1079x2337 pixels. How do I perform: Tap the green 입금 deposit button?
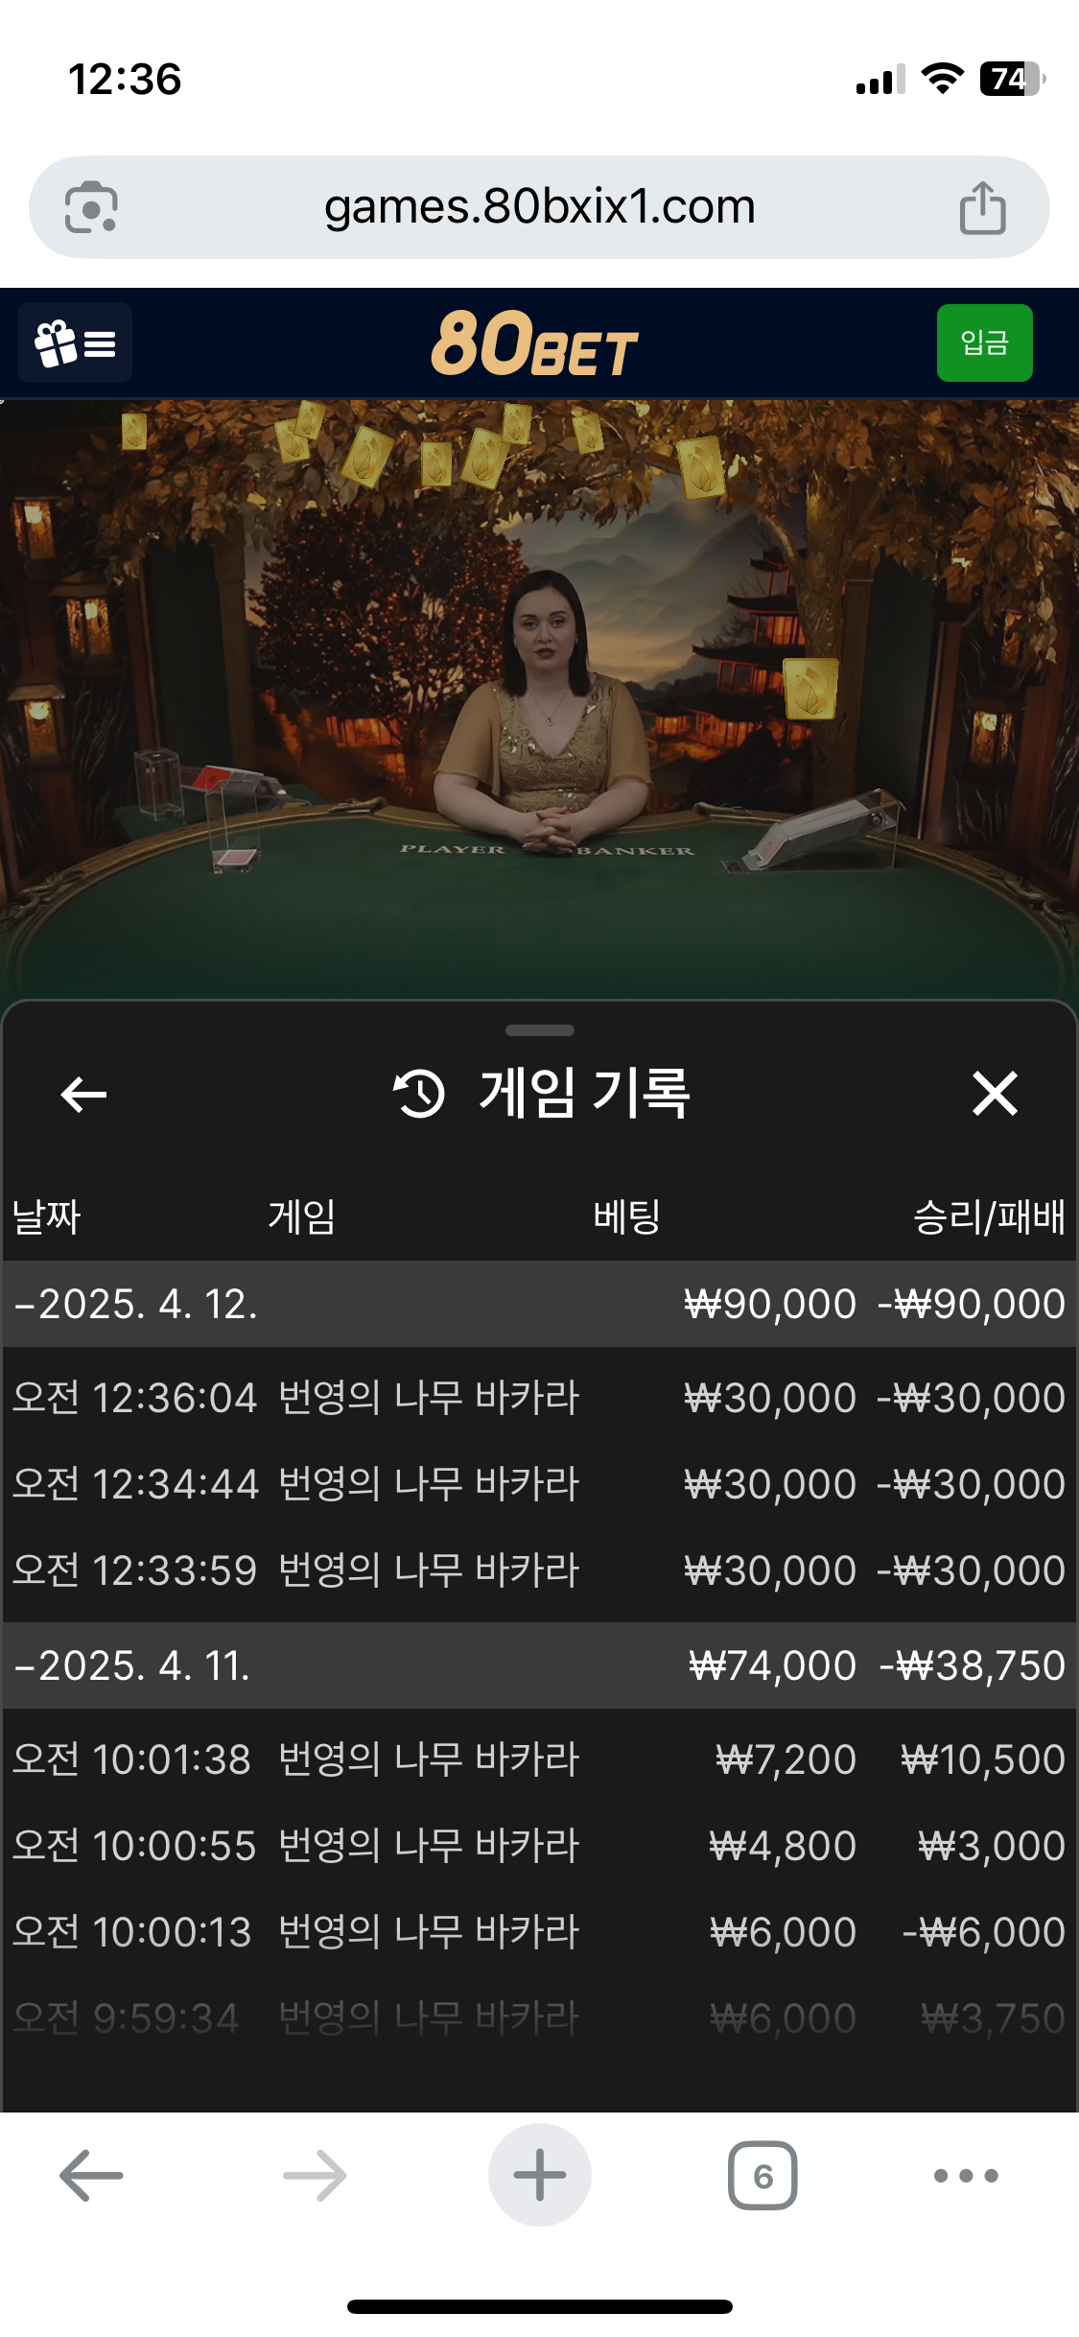[x=984, y=343]
